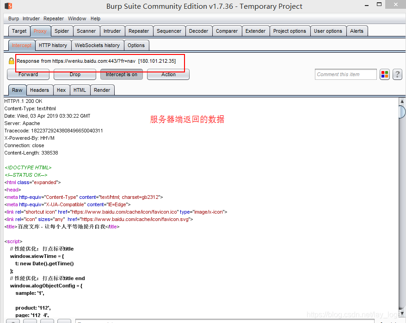This screenshot has height=323, width=406.
Task: Switch to the Decoder tab
Action: coord(198,31)
